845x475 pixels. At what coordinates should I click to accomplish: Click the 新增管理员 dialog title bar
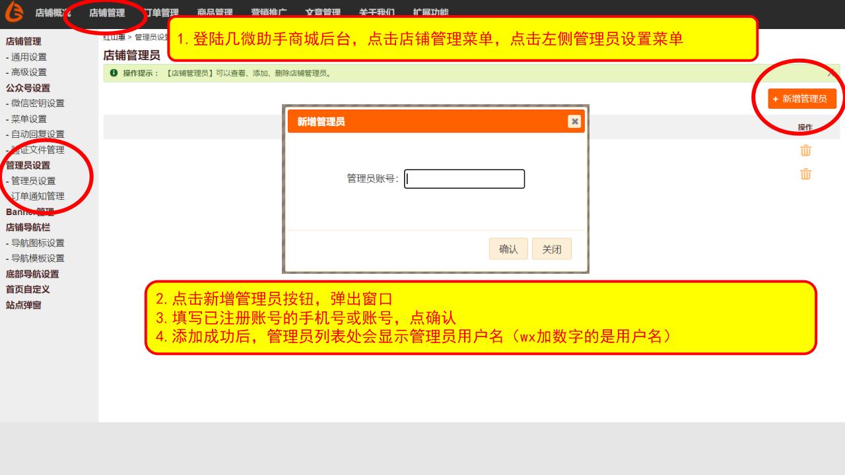pos(436,121)
